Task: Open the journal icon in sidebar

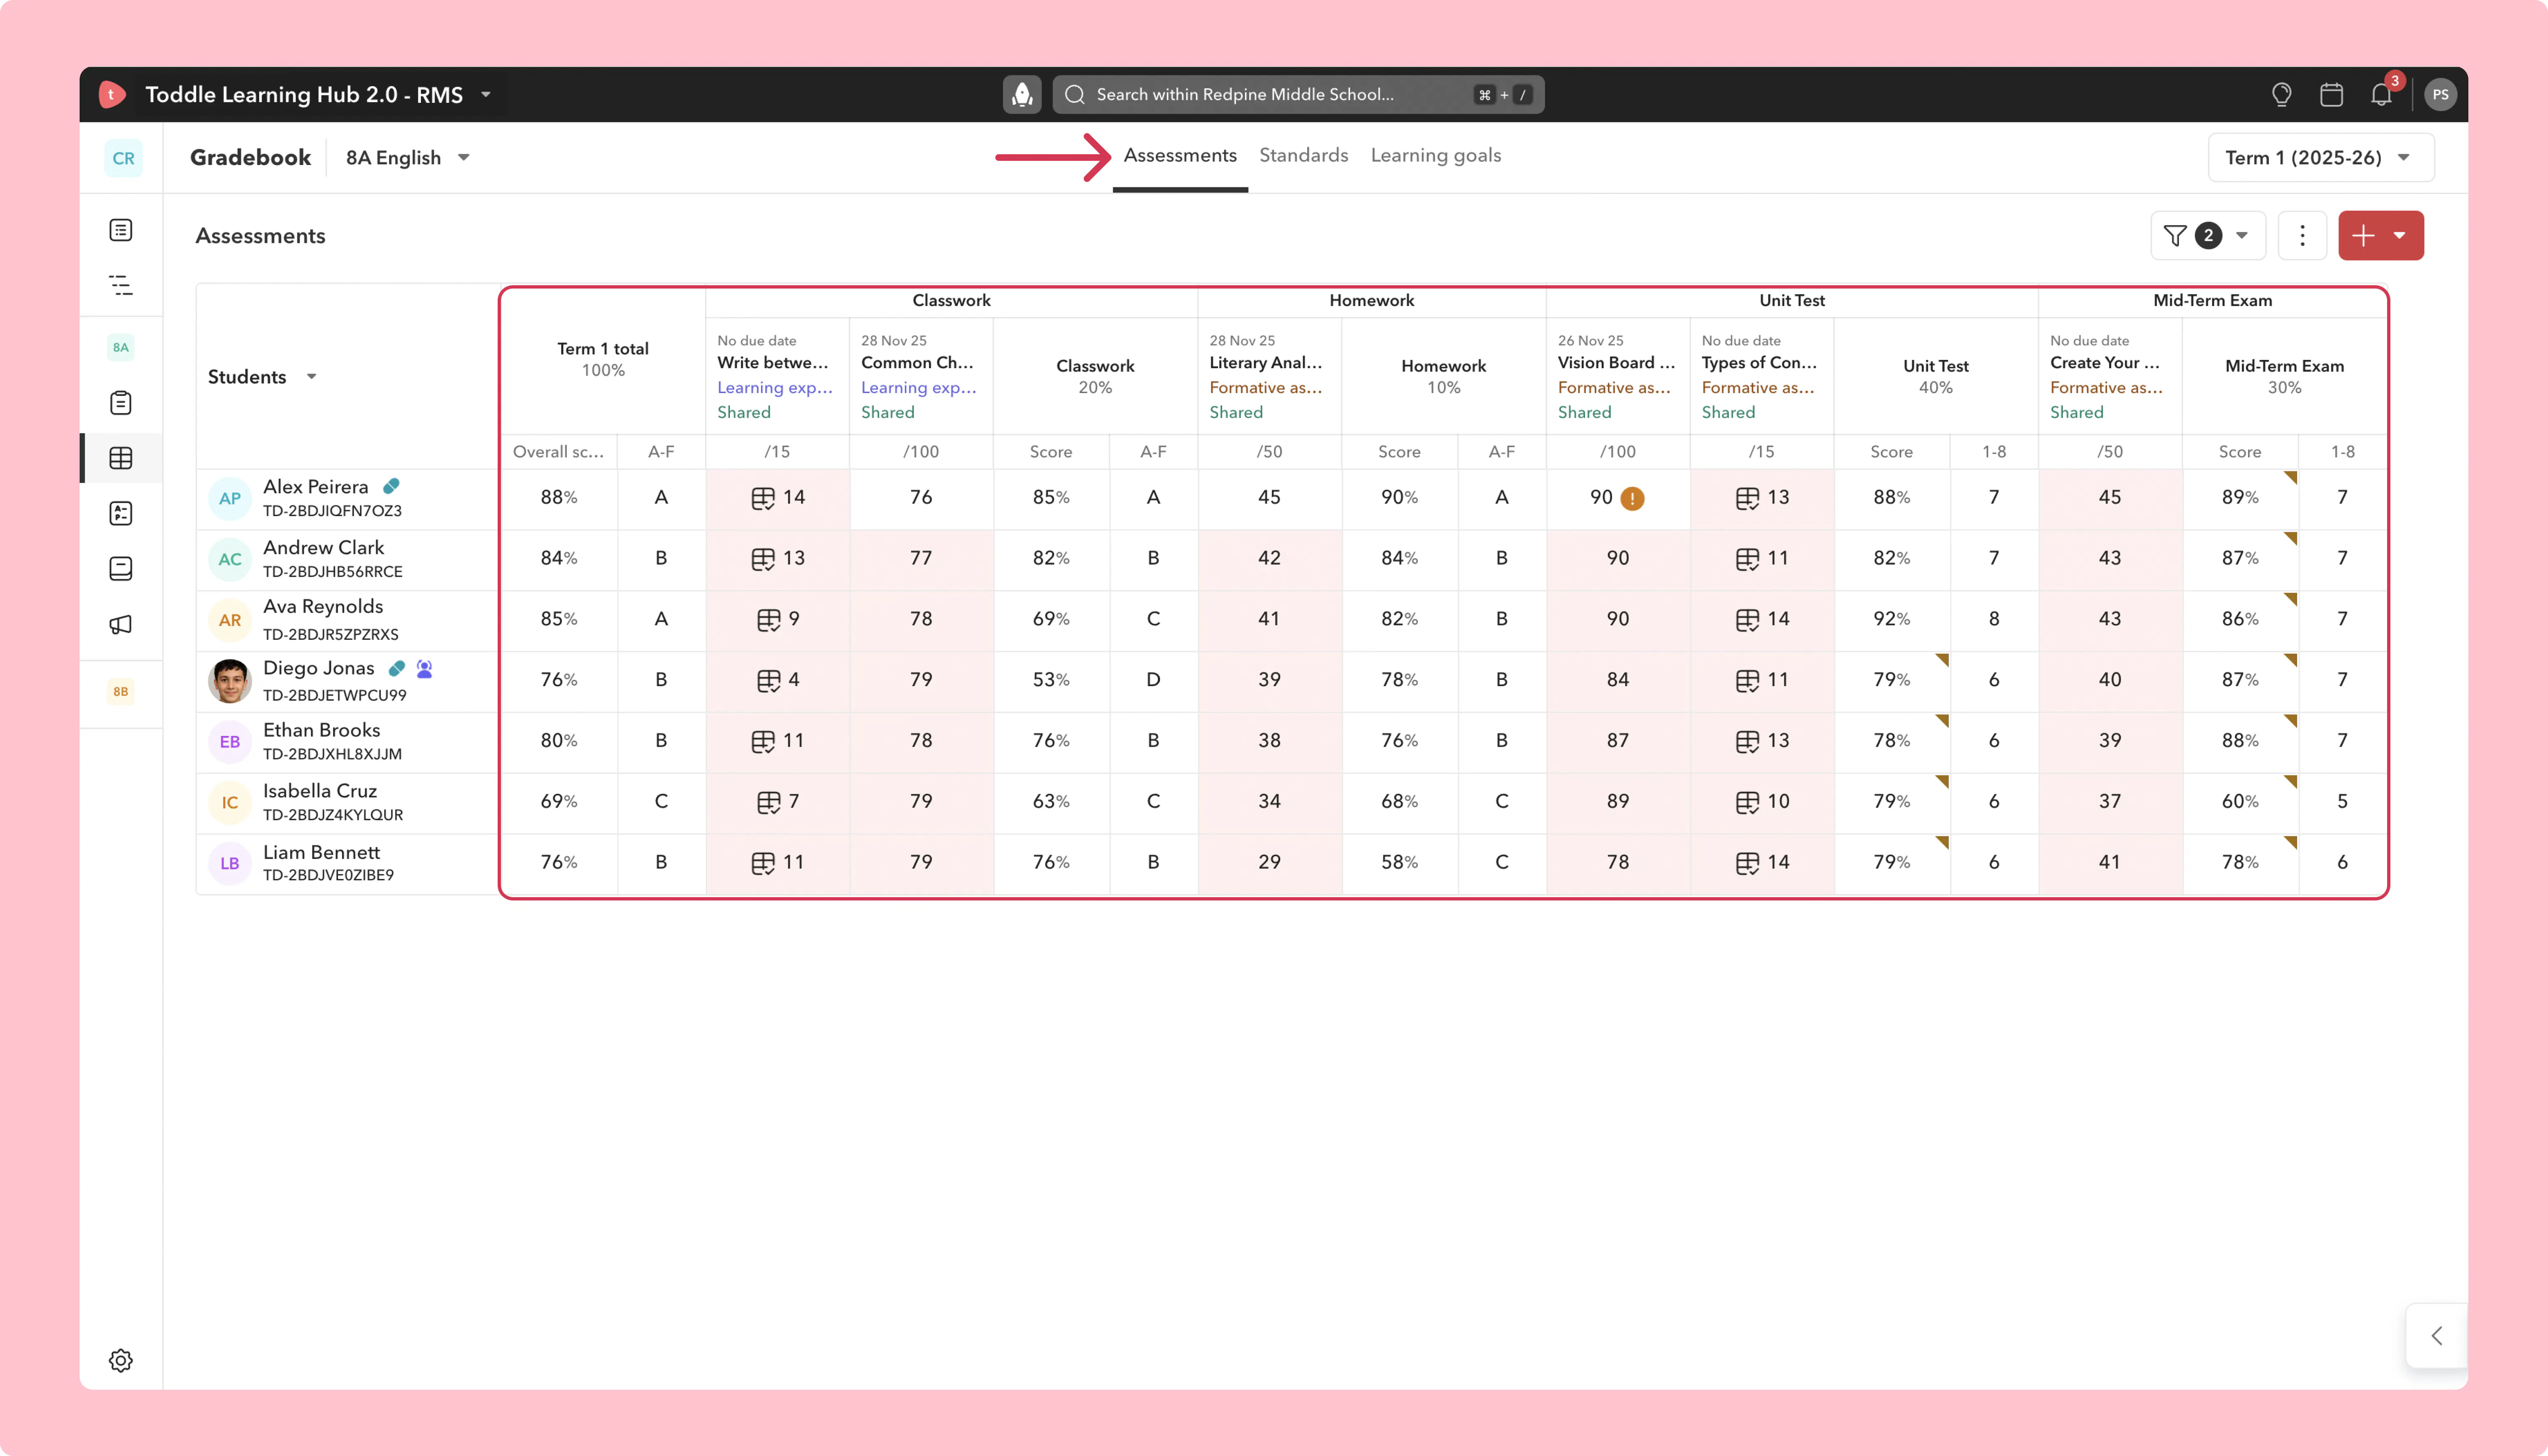Action: 121,568
